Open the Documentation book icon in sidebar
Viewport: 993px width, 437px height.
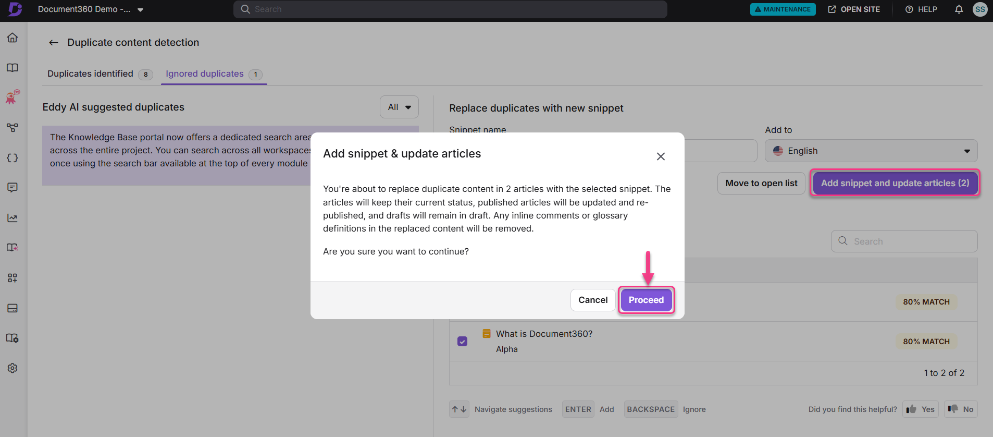pos(13,68)
